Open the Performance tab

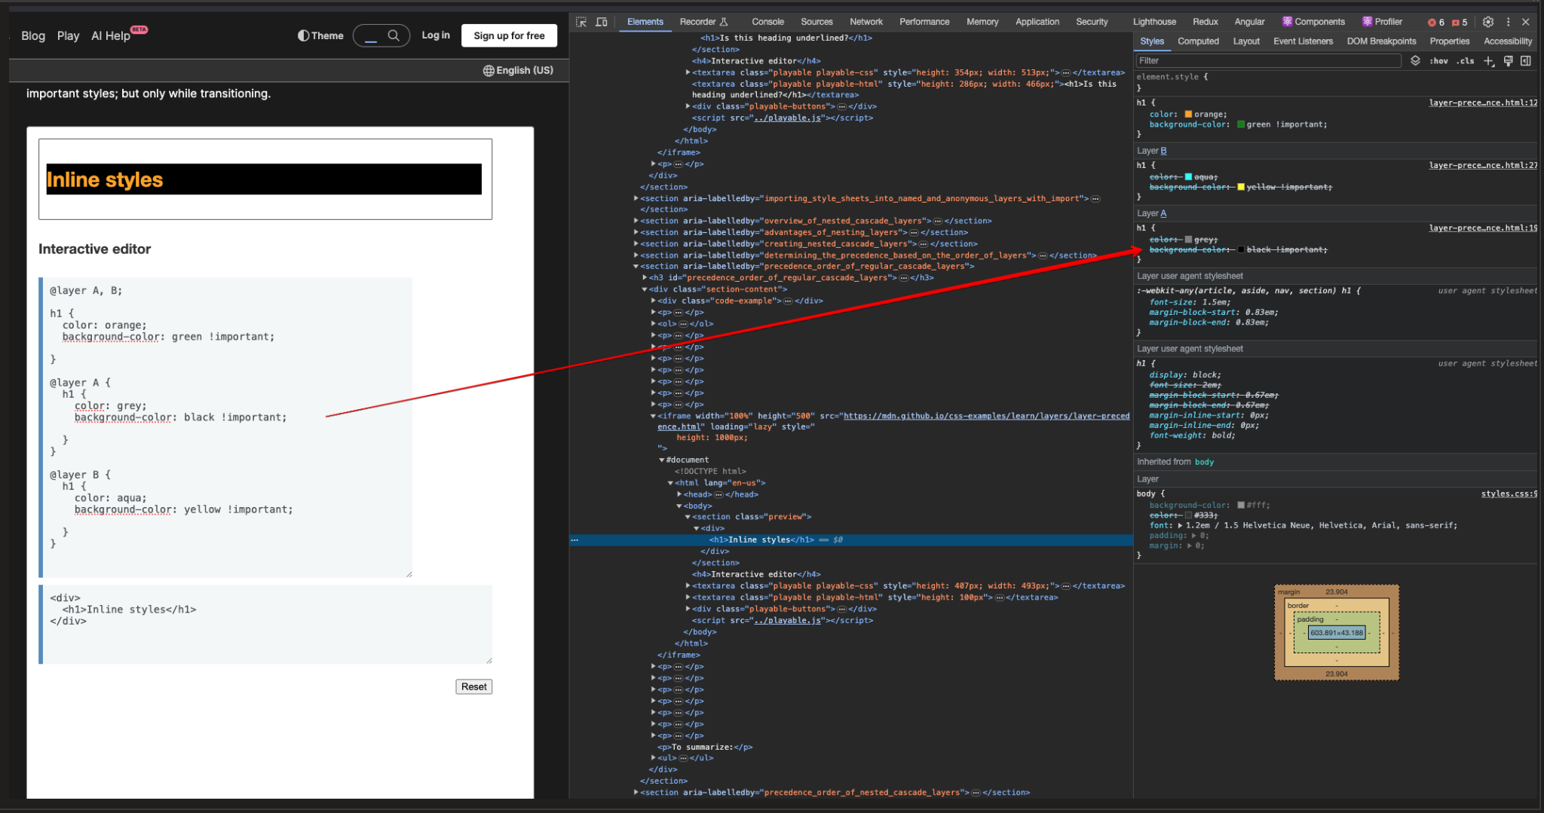pyautogui.click(x=924, y=22)
